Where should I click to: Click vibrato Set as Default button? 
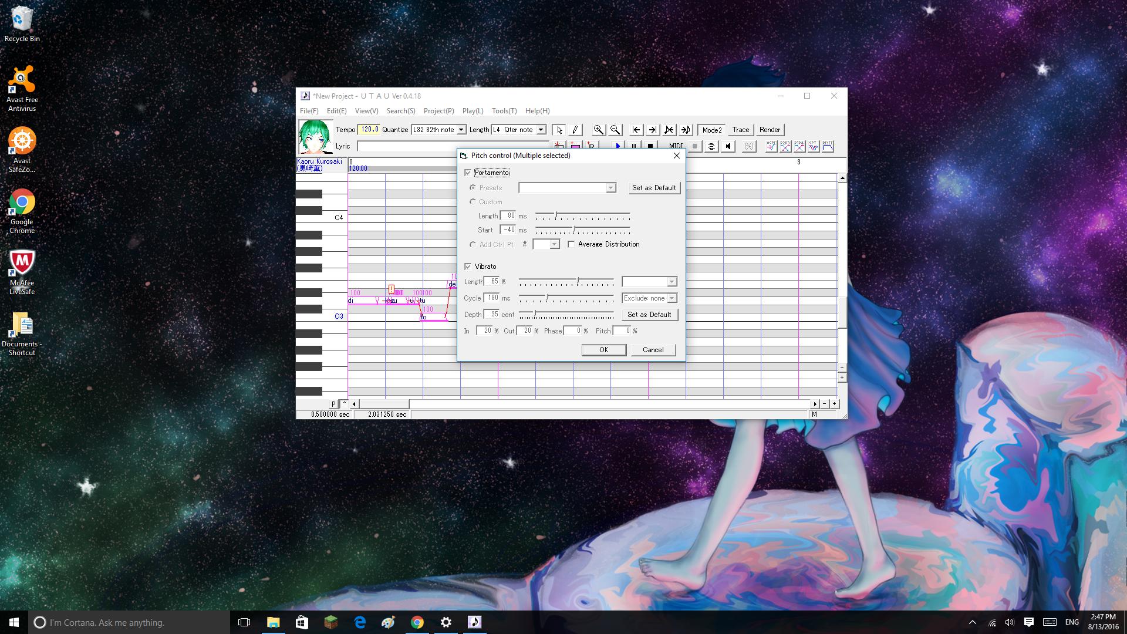pyautogui.click(x=649, y=315)
